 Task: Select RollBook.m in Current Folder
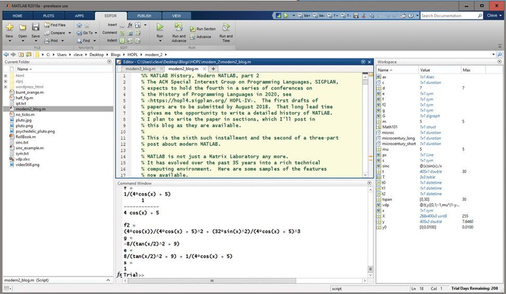pos(26,137)
